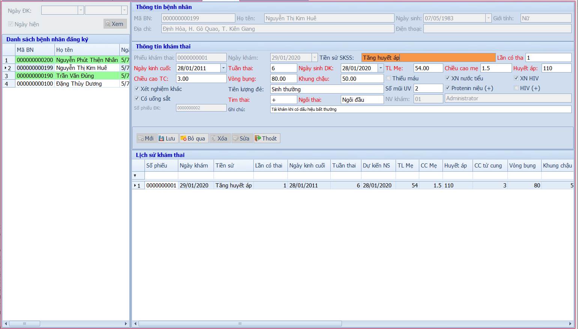Open Ngày kinh cuối date dropdown

223,68
